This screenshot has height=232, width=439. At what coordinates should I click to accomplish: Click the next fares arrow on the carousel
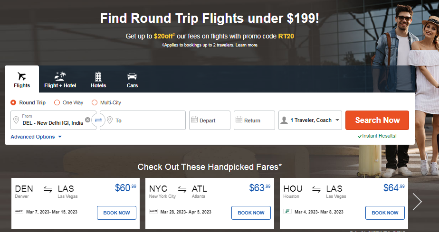click(417, 202)
